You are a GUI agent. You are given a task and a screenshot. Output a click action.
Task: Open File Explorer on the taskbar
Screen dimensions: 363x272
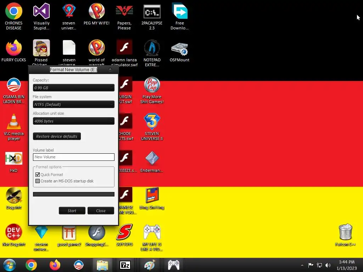102,265
